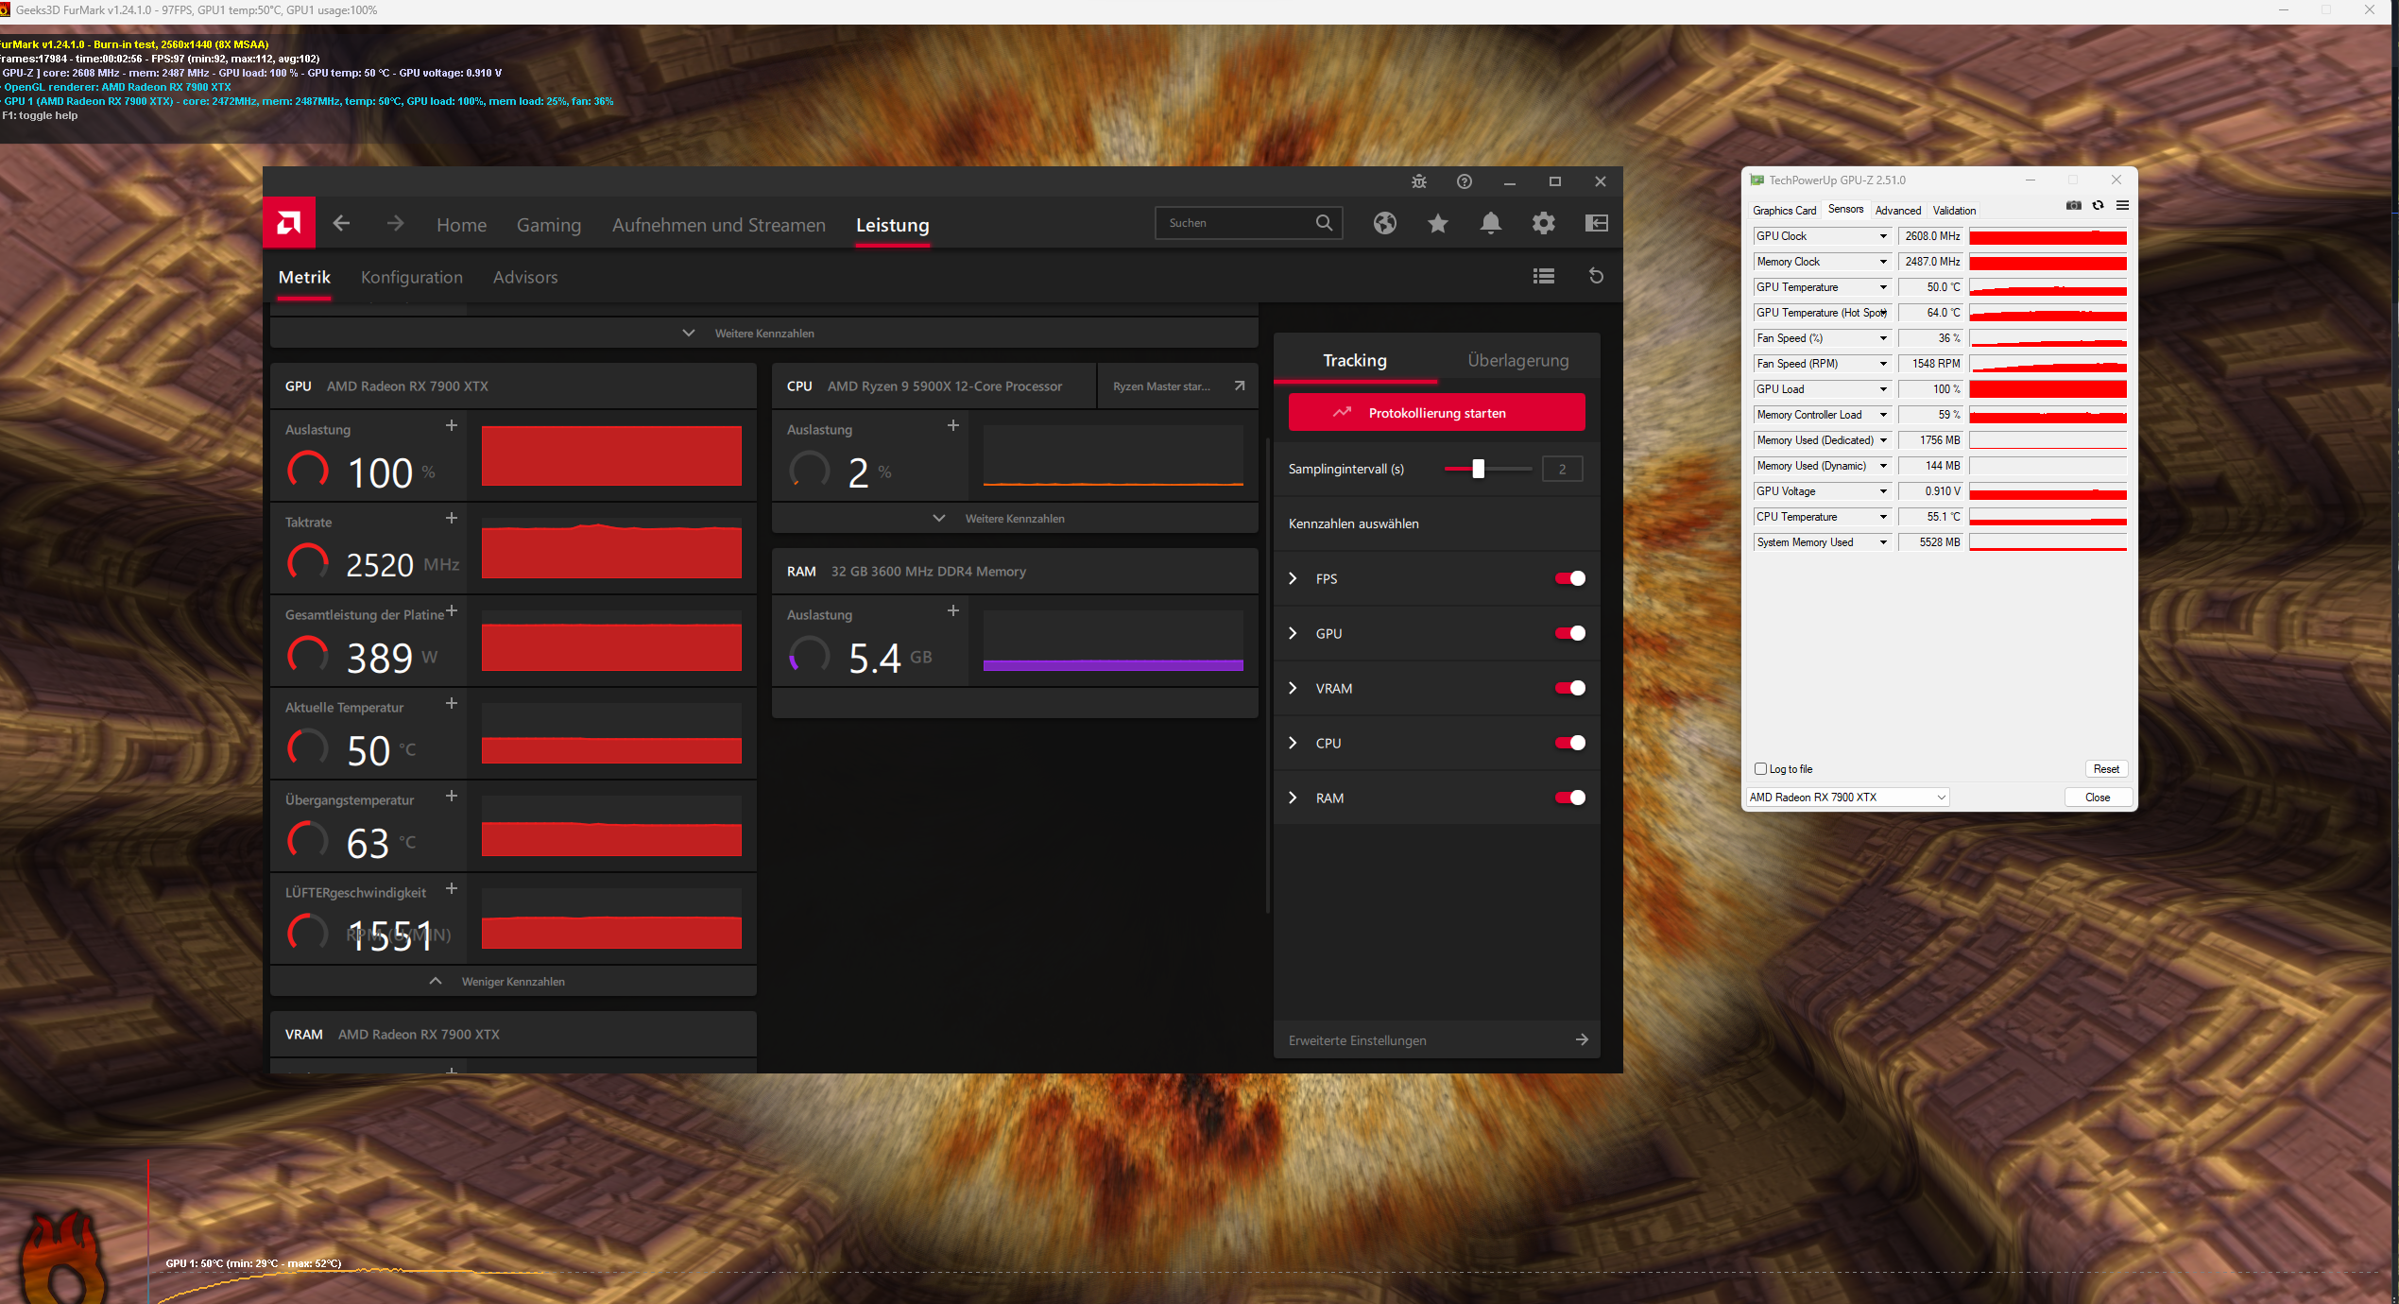The height and width of the screenshot is (1304, 2399).
Task: Open the web browser globe icon
Action: pos(1384,223)
